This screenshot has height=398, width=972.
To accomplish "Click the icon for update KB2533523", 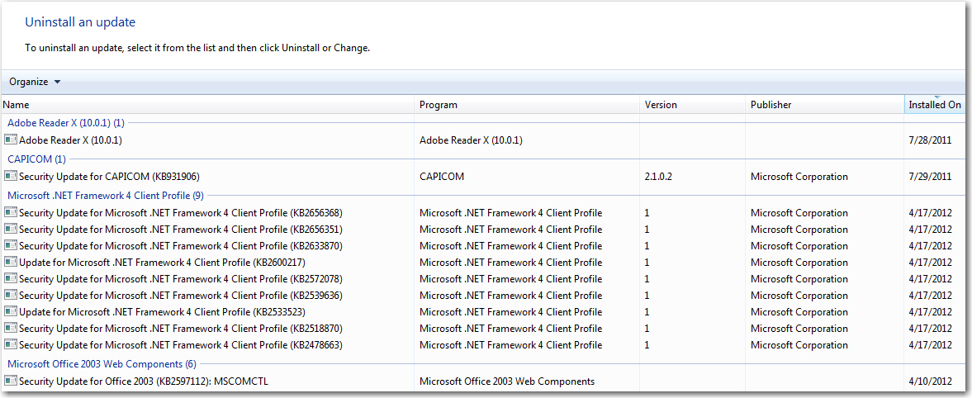I will coord(11,311).
